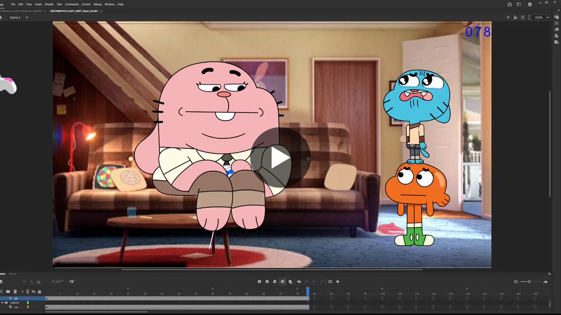Click the video play overlay button
Image resolution: width=561 pixels, height=315 pixels.
point(280,158)
